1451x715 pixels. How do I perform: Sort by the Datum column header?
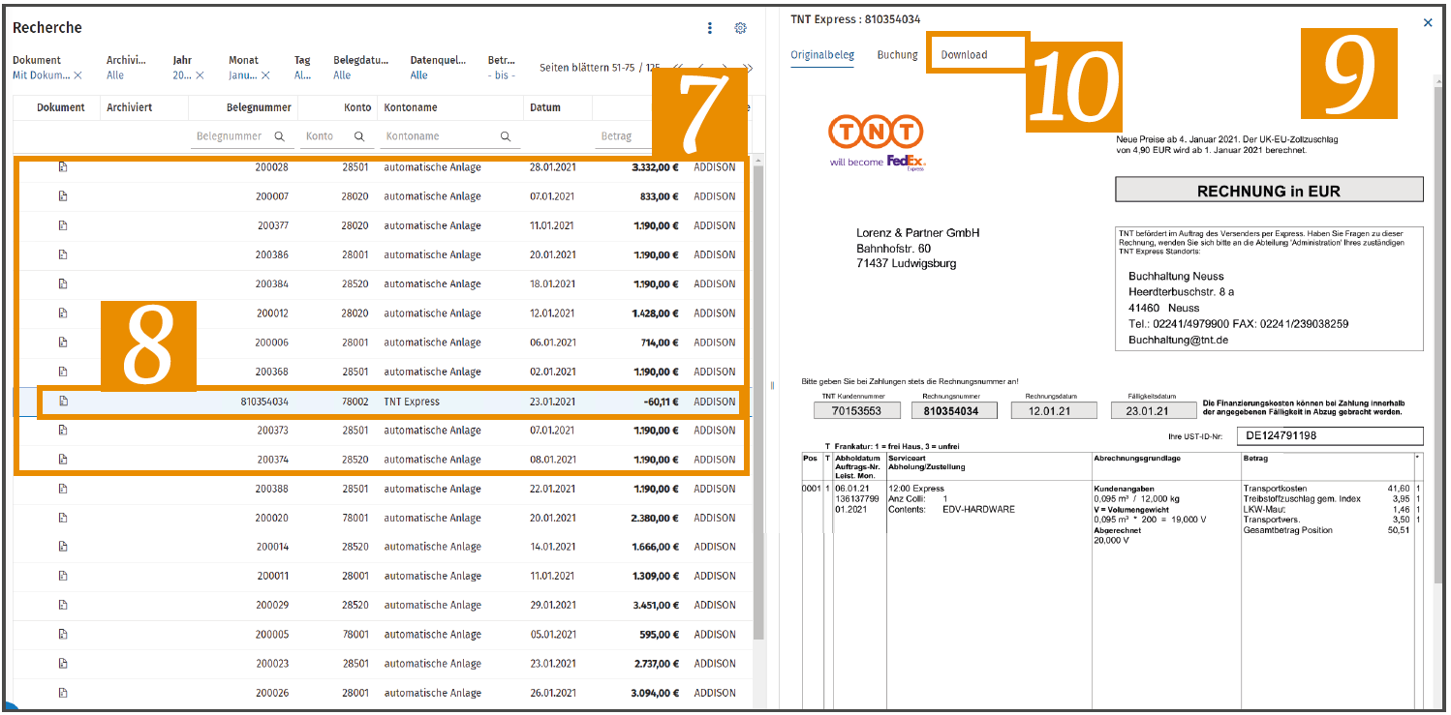point(545,107)
